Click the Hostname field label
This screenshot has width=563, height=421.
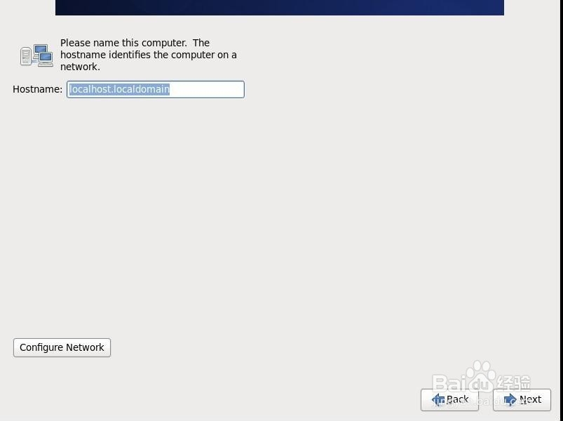[x=37, y=89]
